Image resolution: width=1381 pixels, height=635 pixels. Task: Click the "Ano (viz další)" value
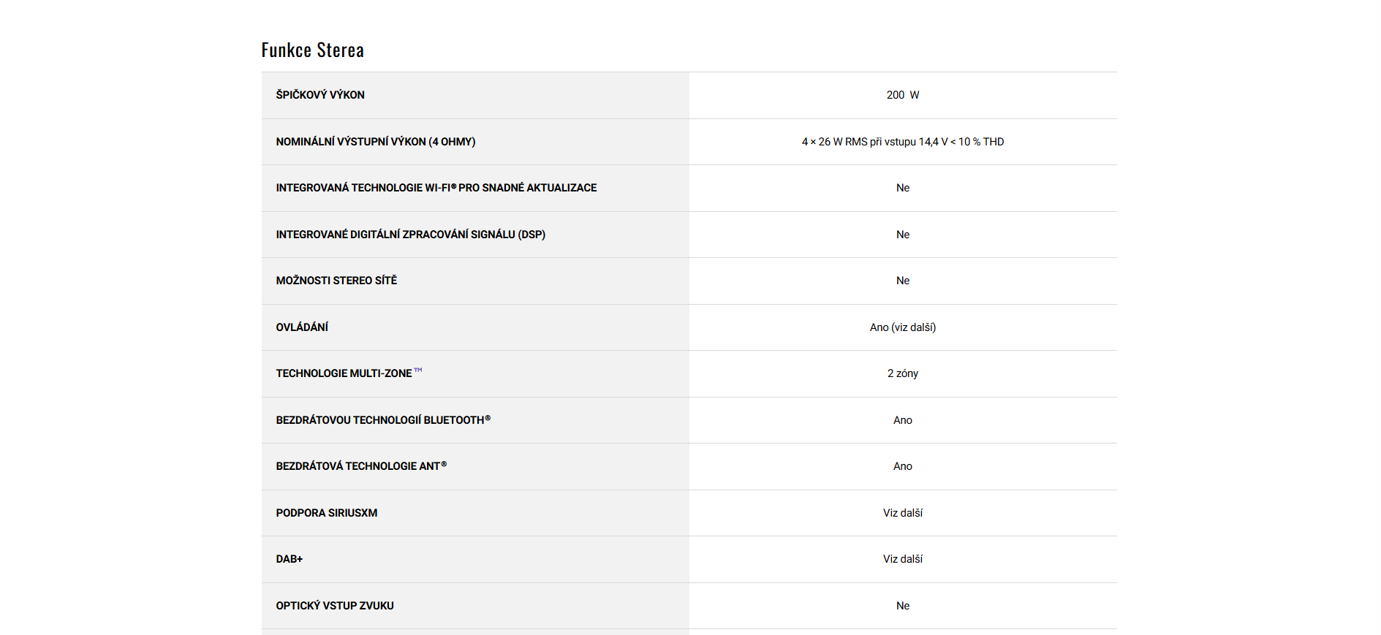(x=902, y=327)
